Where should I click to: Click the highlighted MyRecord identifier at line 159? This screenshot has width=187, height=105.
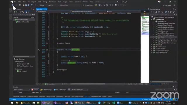coord(75,50)
